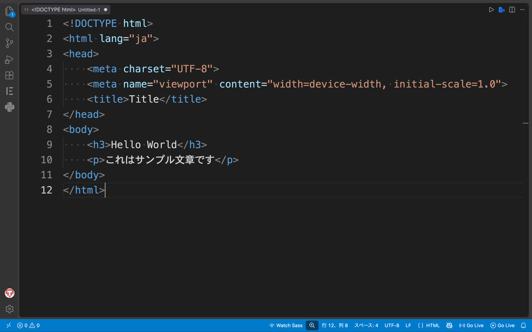The width and height of the screenshot is (532, 332).
Task: Open Run and Debug view
Action: tap(9, 59)
